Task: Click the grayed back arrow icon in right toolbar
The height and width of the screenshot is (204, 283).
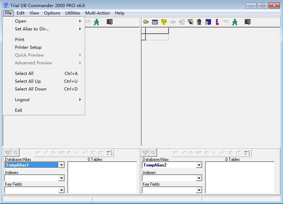Action: tap(173, 22)
